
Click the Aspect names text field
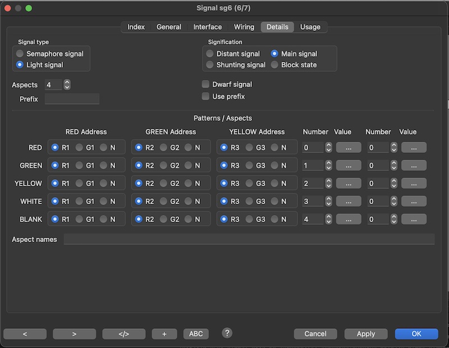tap(249, 239)
